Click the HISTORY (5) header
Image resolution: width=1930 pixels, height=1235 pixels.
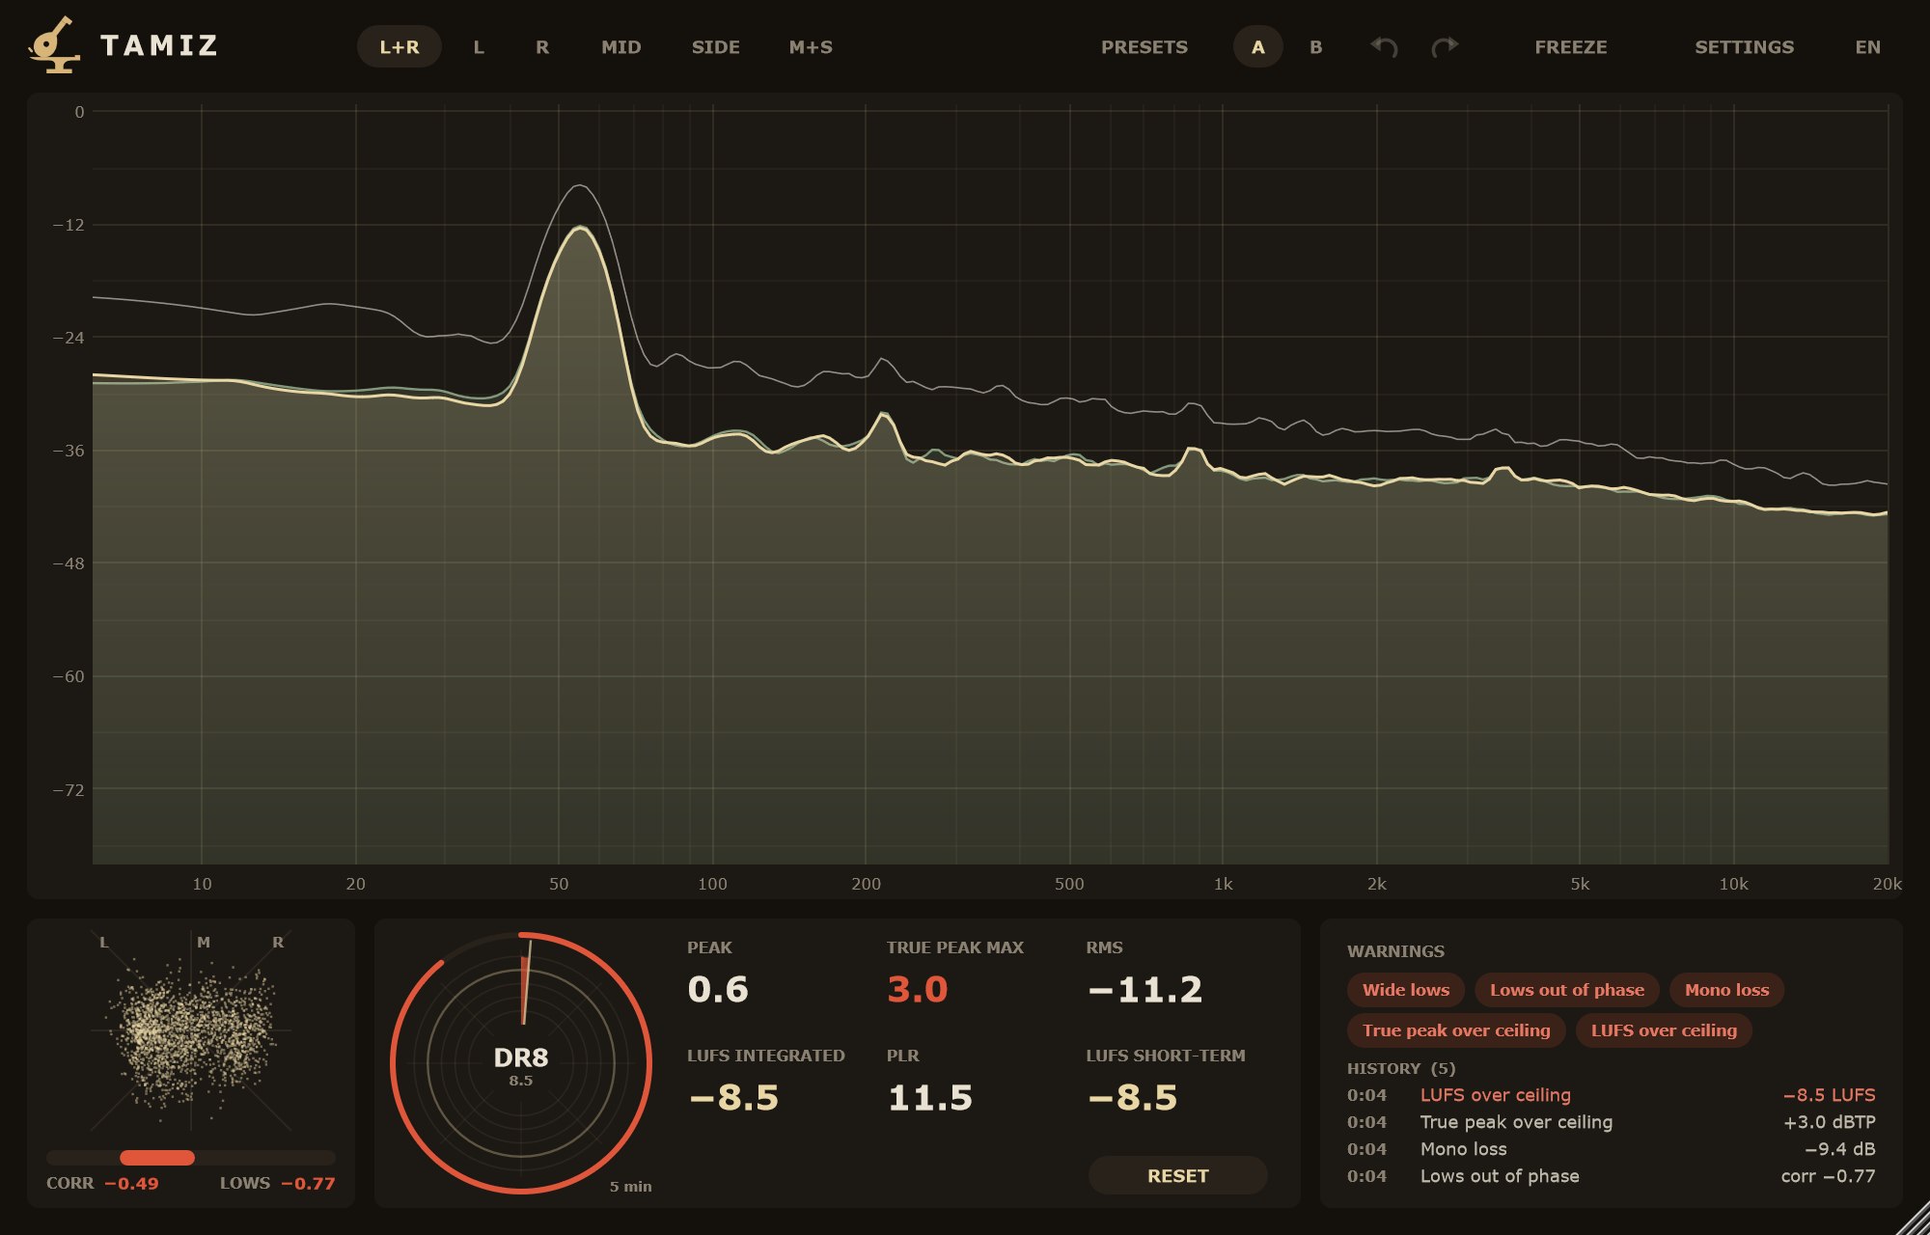(x=1401, y=1068)
